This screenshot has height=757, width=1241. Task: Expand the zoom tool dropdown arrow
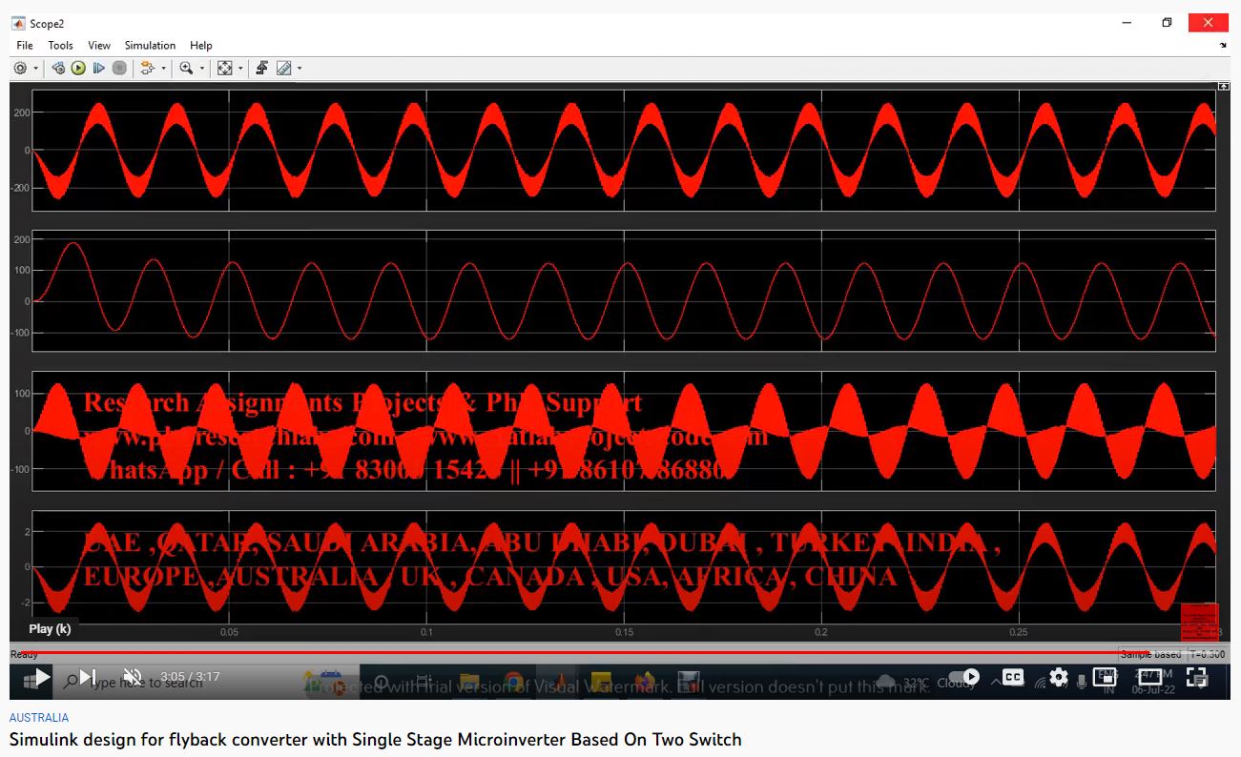click(201, 69)
